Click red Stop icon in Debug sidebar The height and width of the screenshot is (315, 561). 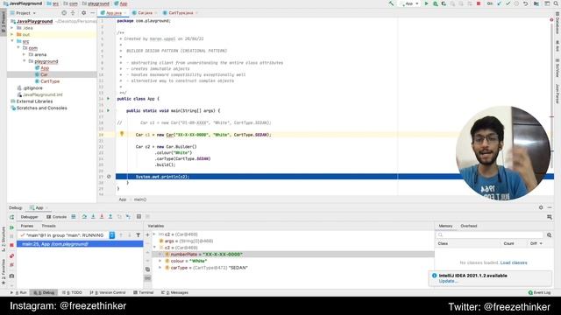click(x=11, y=245)
